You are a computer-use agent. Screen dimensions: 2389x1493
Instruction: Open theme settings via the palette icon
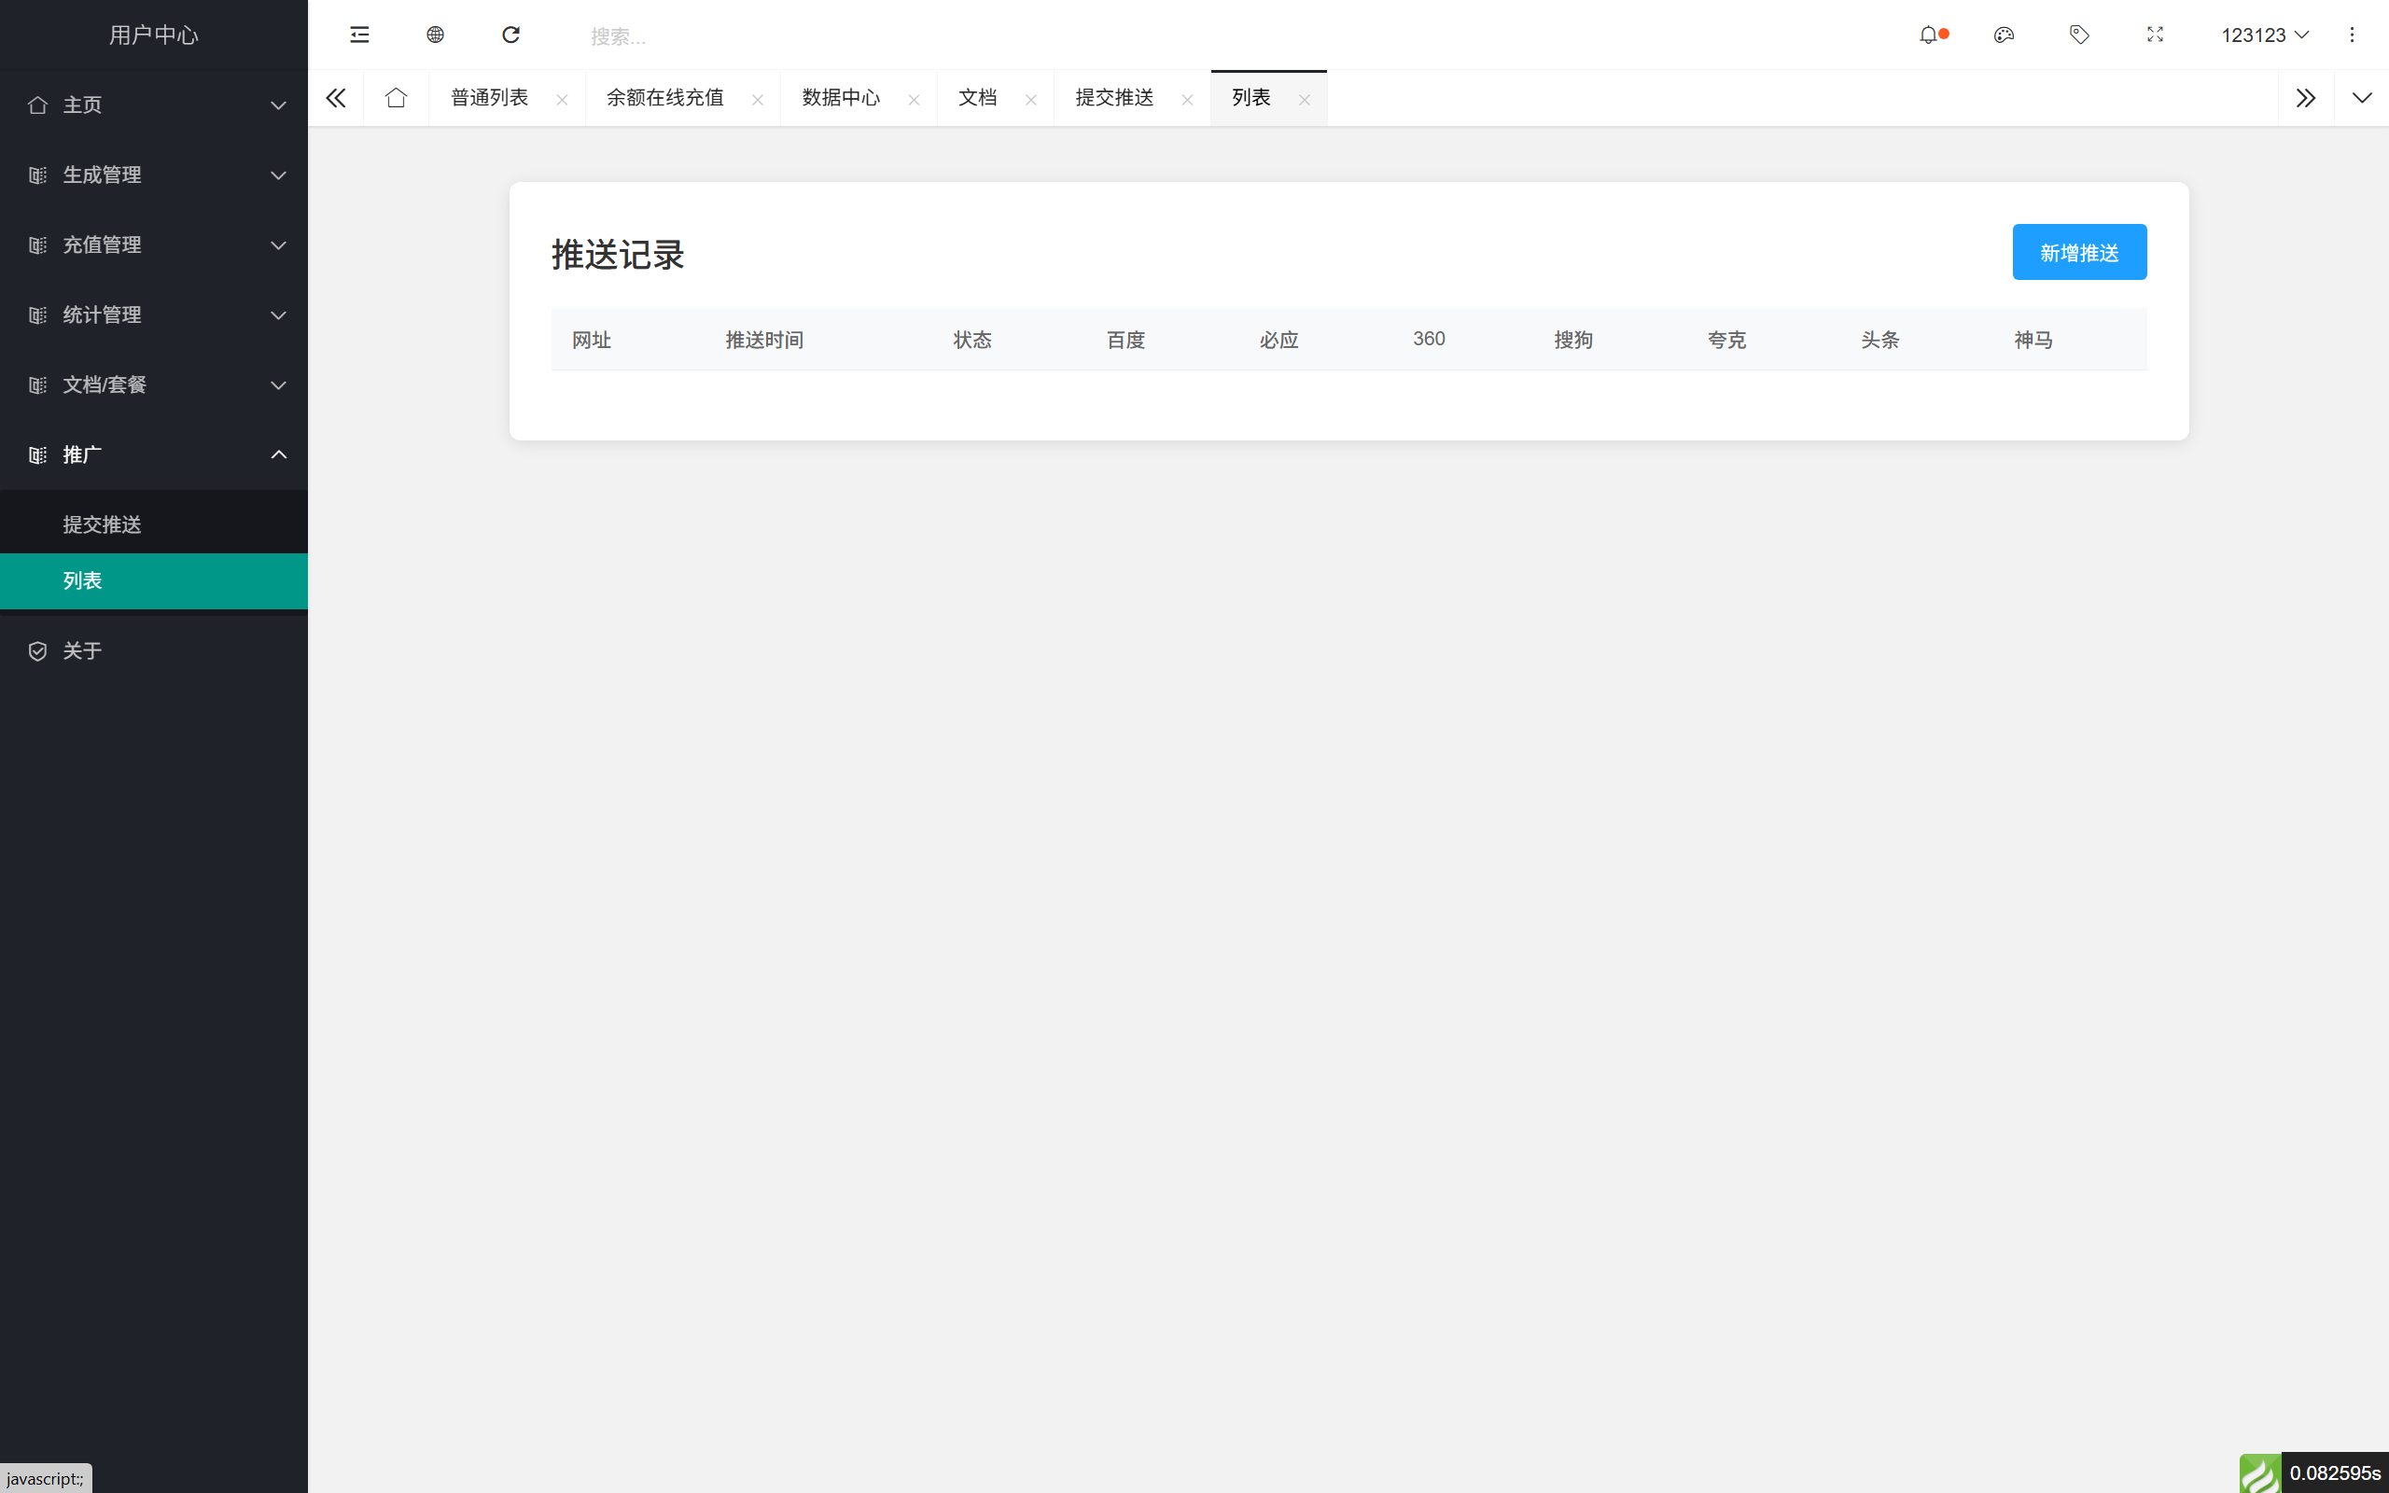(2005, 35)
